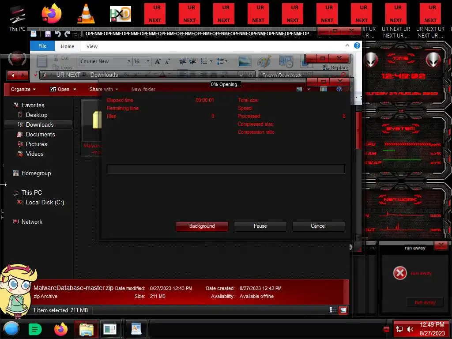452x339 pixels.
Task: Go back in Explorer navigation
Action: click(13, 75)
